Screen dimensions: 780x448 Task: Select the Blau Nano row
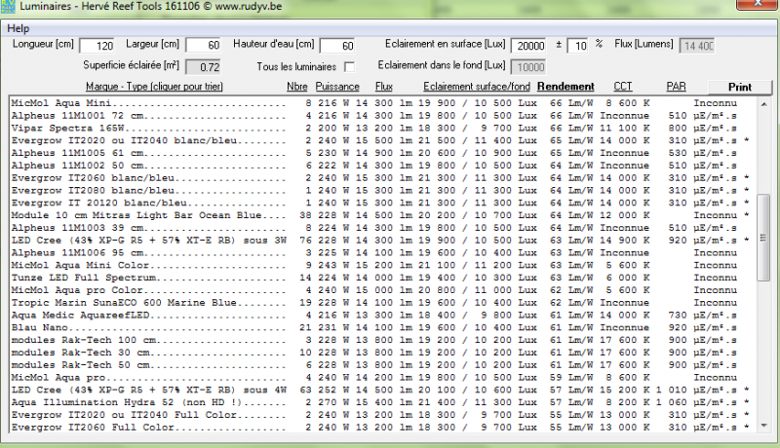tap(381, 328)
